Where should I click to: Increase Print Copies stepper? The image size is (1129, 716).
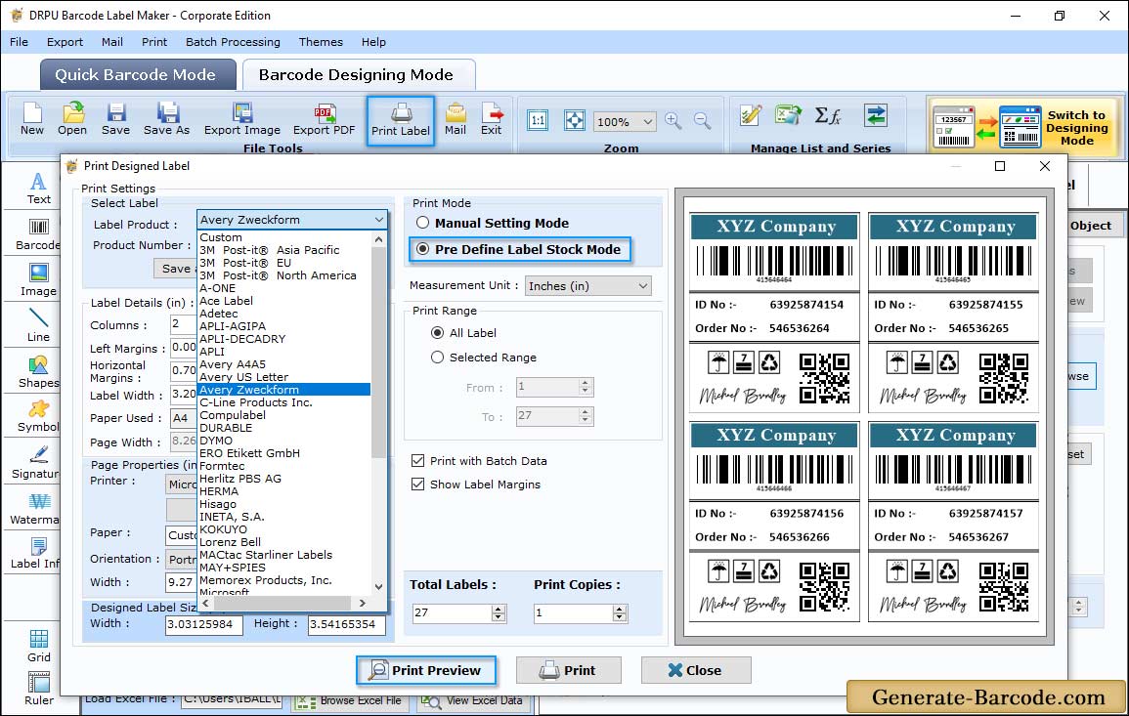pos(619,609)
